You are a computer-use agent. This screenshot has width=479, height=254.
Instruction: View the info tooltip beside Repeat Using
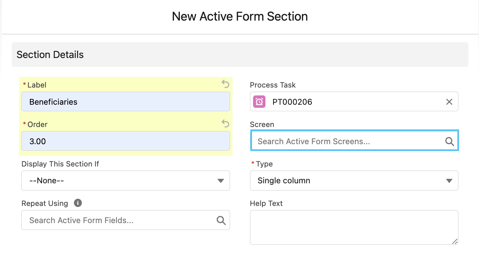[x=78, y=203]
